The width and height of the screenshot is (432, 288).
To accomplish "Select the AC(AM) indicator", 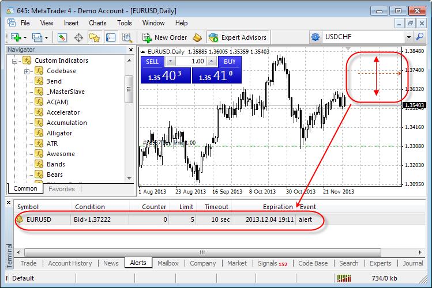I will point(57,102).
